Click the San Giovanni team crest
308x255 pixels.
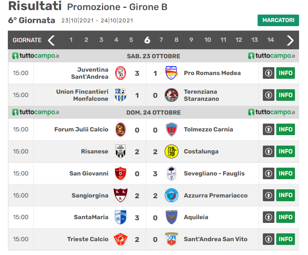121,174
